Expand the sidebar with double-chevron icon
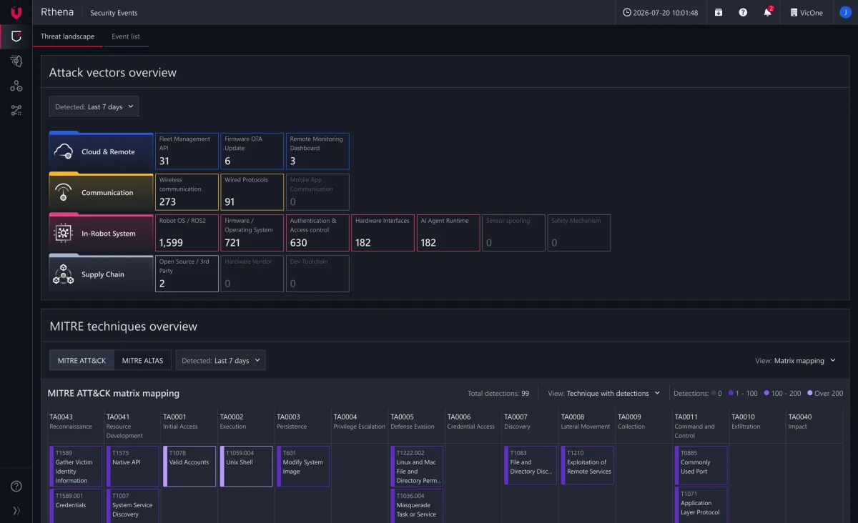858x523 pixels. click(x=16, y=510)
